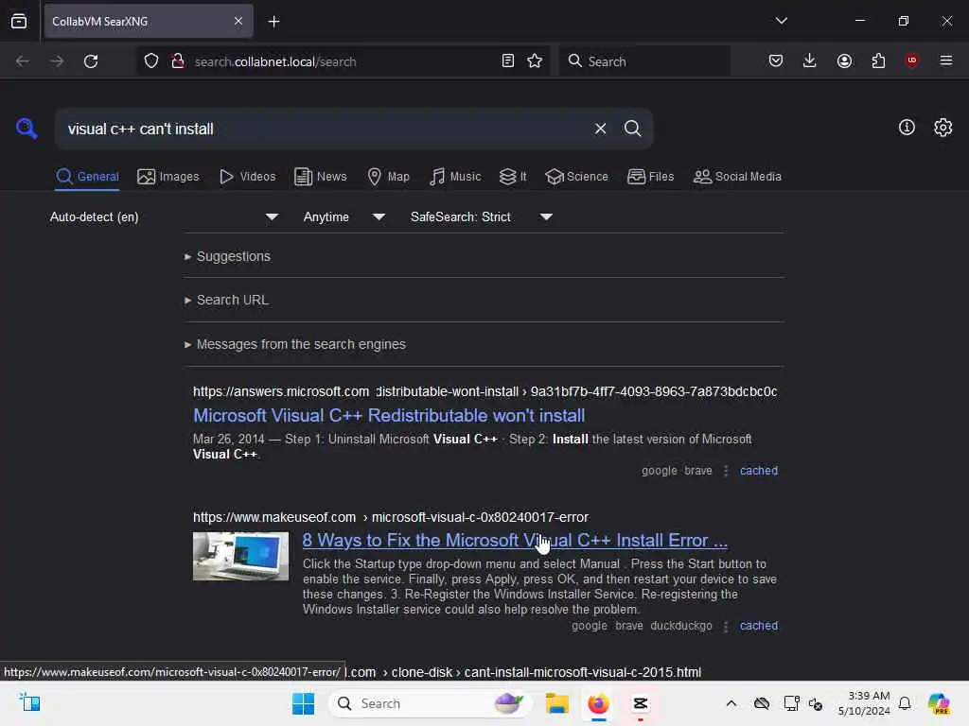Submit search with magnifier button

tap(632, 129)
